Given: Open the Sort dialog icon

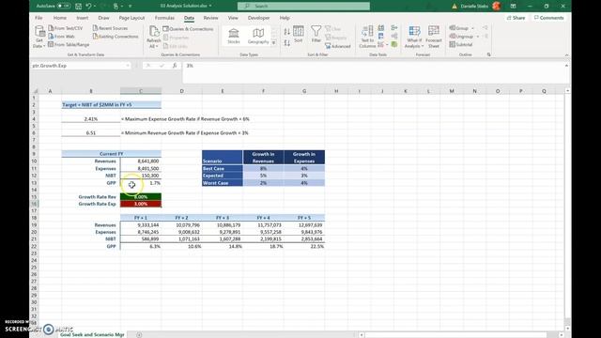Looking at the screenshot, I should [299, 34].
